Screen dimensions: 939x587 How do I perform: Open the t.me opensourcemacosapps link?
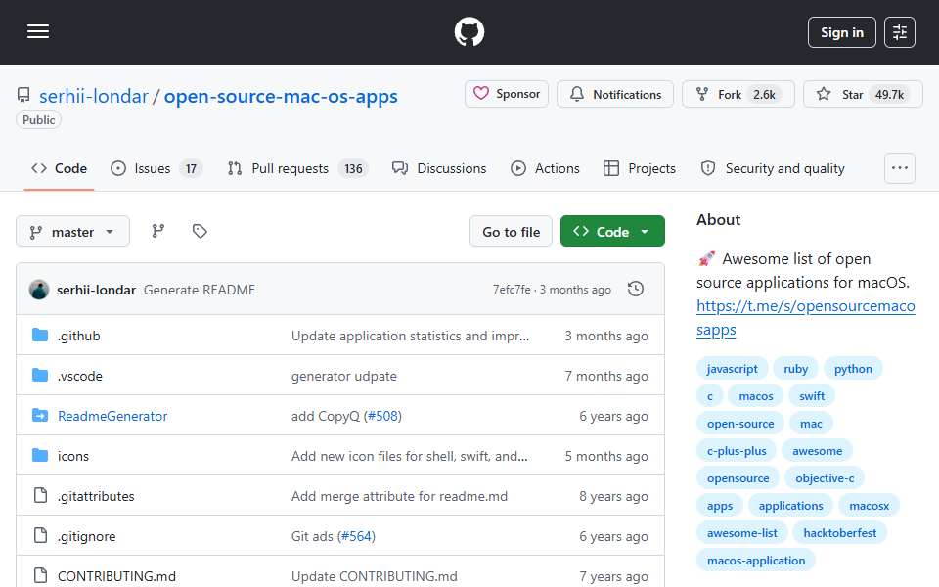coord(805,317)
